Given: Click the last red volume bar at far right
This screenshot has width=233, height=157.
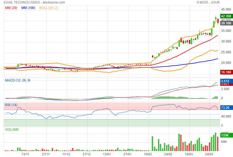Looking at the screenshot, I should (218, 144).
